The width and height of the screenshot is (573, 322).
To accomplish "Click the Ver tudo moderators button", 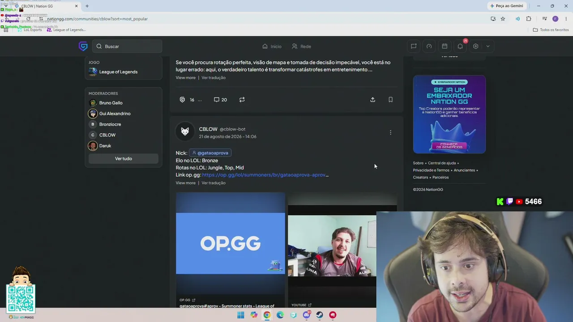I will pos(124,159).
